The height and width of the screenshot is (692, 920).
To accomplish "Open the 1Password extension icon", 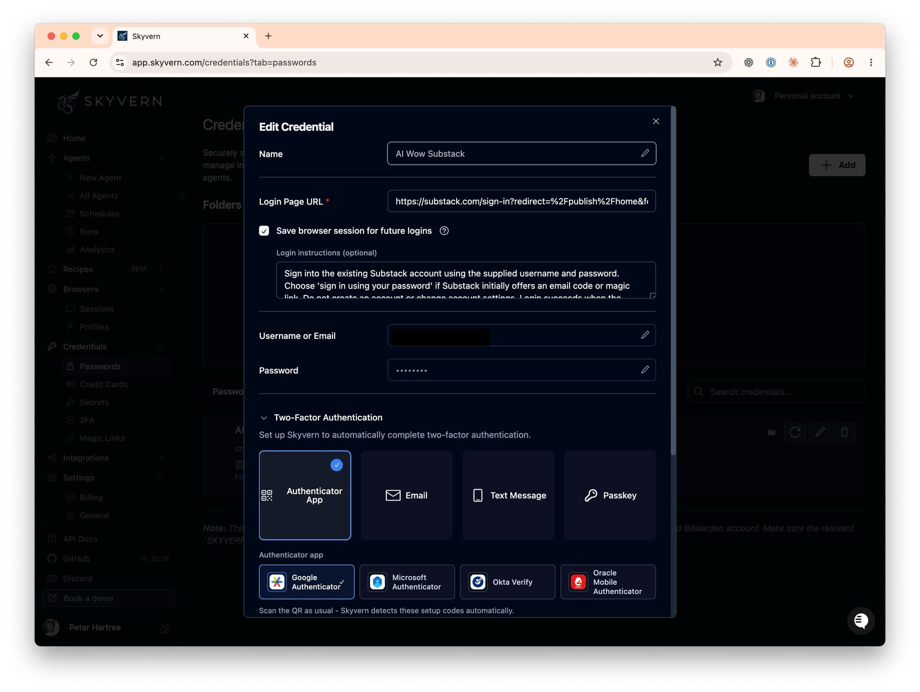I will click(x=770, y=62).
